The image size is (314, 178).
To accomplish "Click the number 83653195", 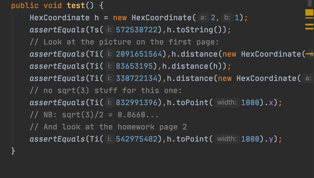I will coord(134,66).
